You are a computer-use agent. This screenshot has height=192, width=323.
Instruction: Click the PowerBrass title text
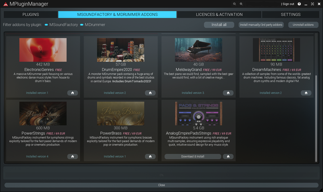(111, 133)
